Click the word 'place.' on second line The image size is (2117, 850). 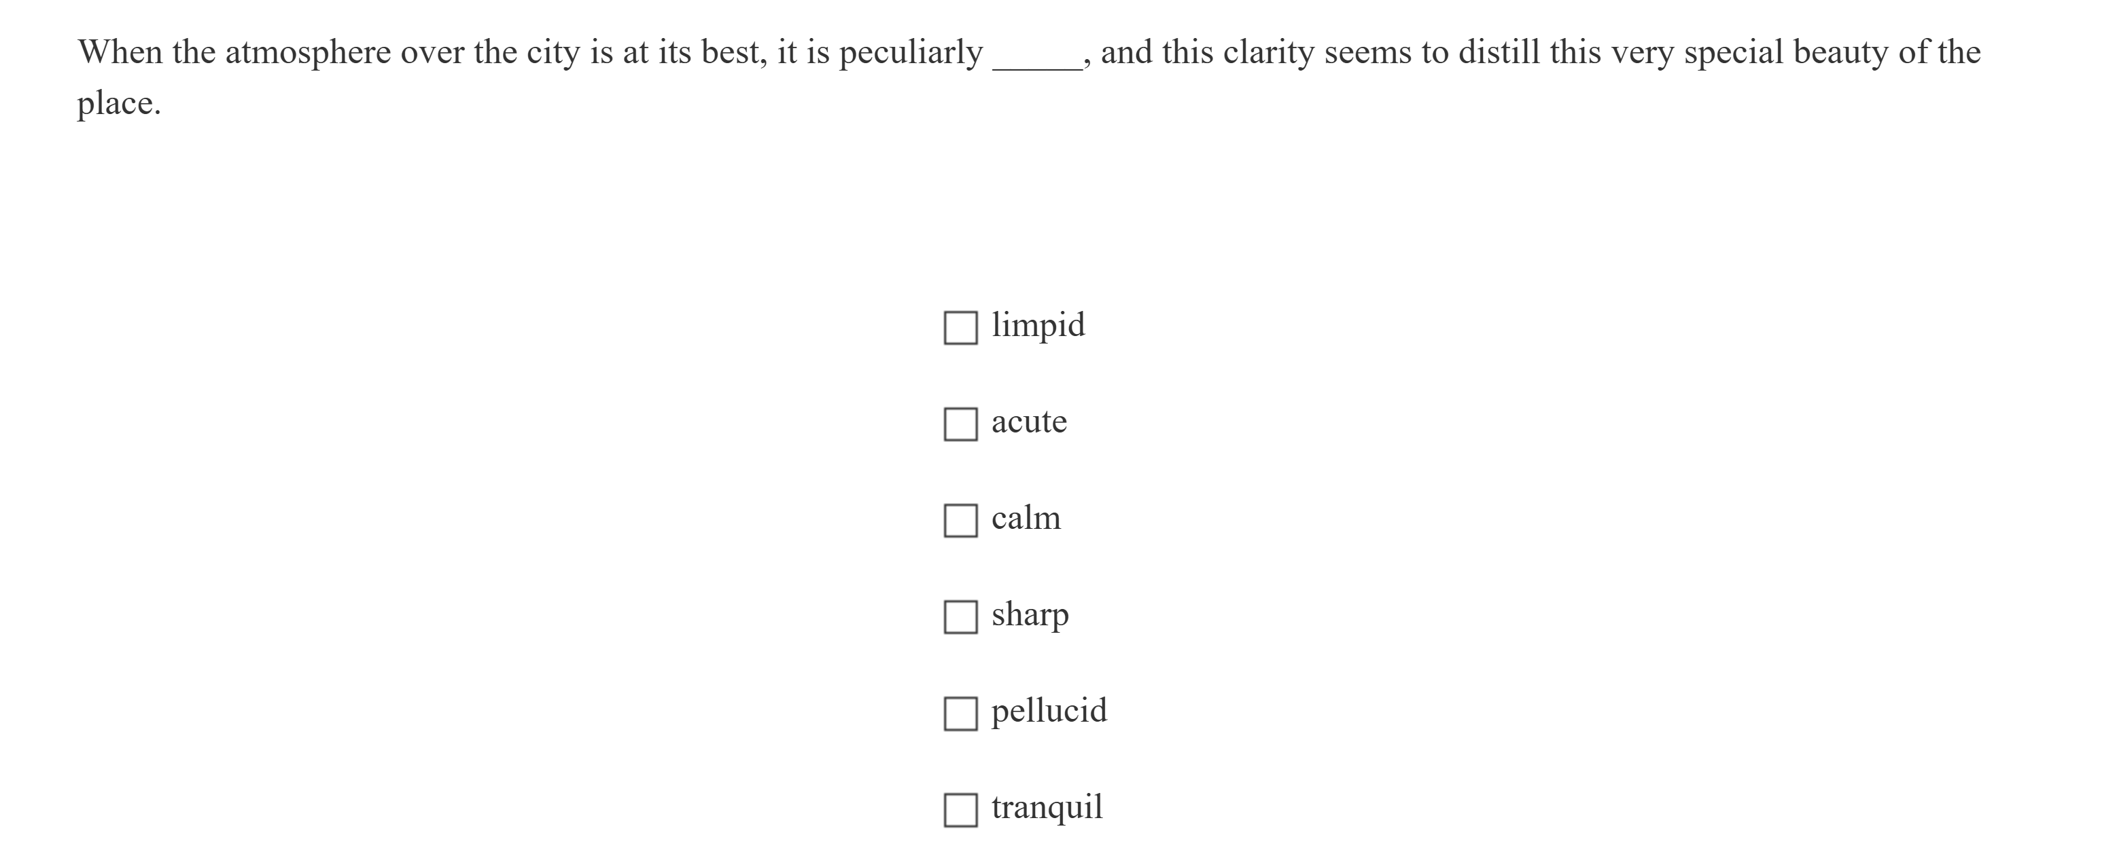(119, 105)
